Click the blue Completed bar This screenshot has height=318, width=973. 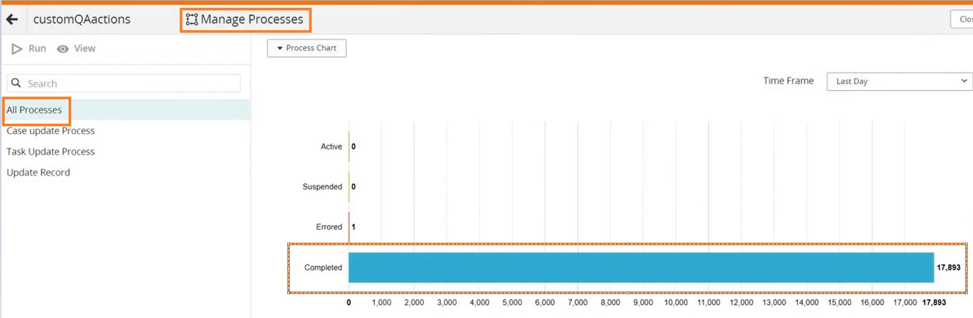641,268
